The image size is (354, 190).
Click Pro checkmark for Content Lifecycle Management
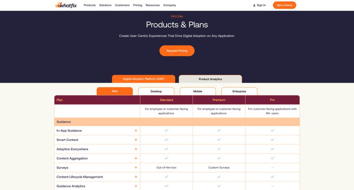coord(273,176)
